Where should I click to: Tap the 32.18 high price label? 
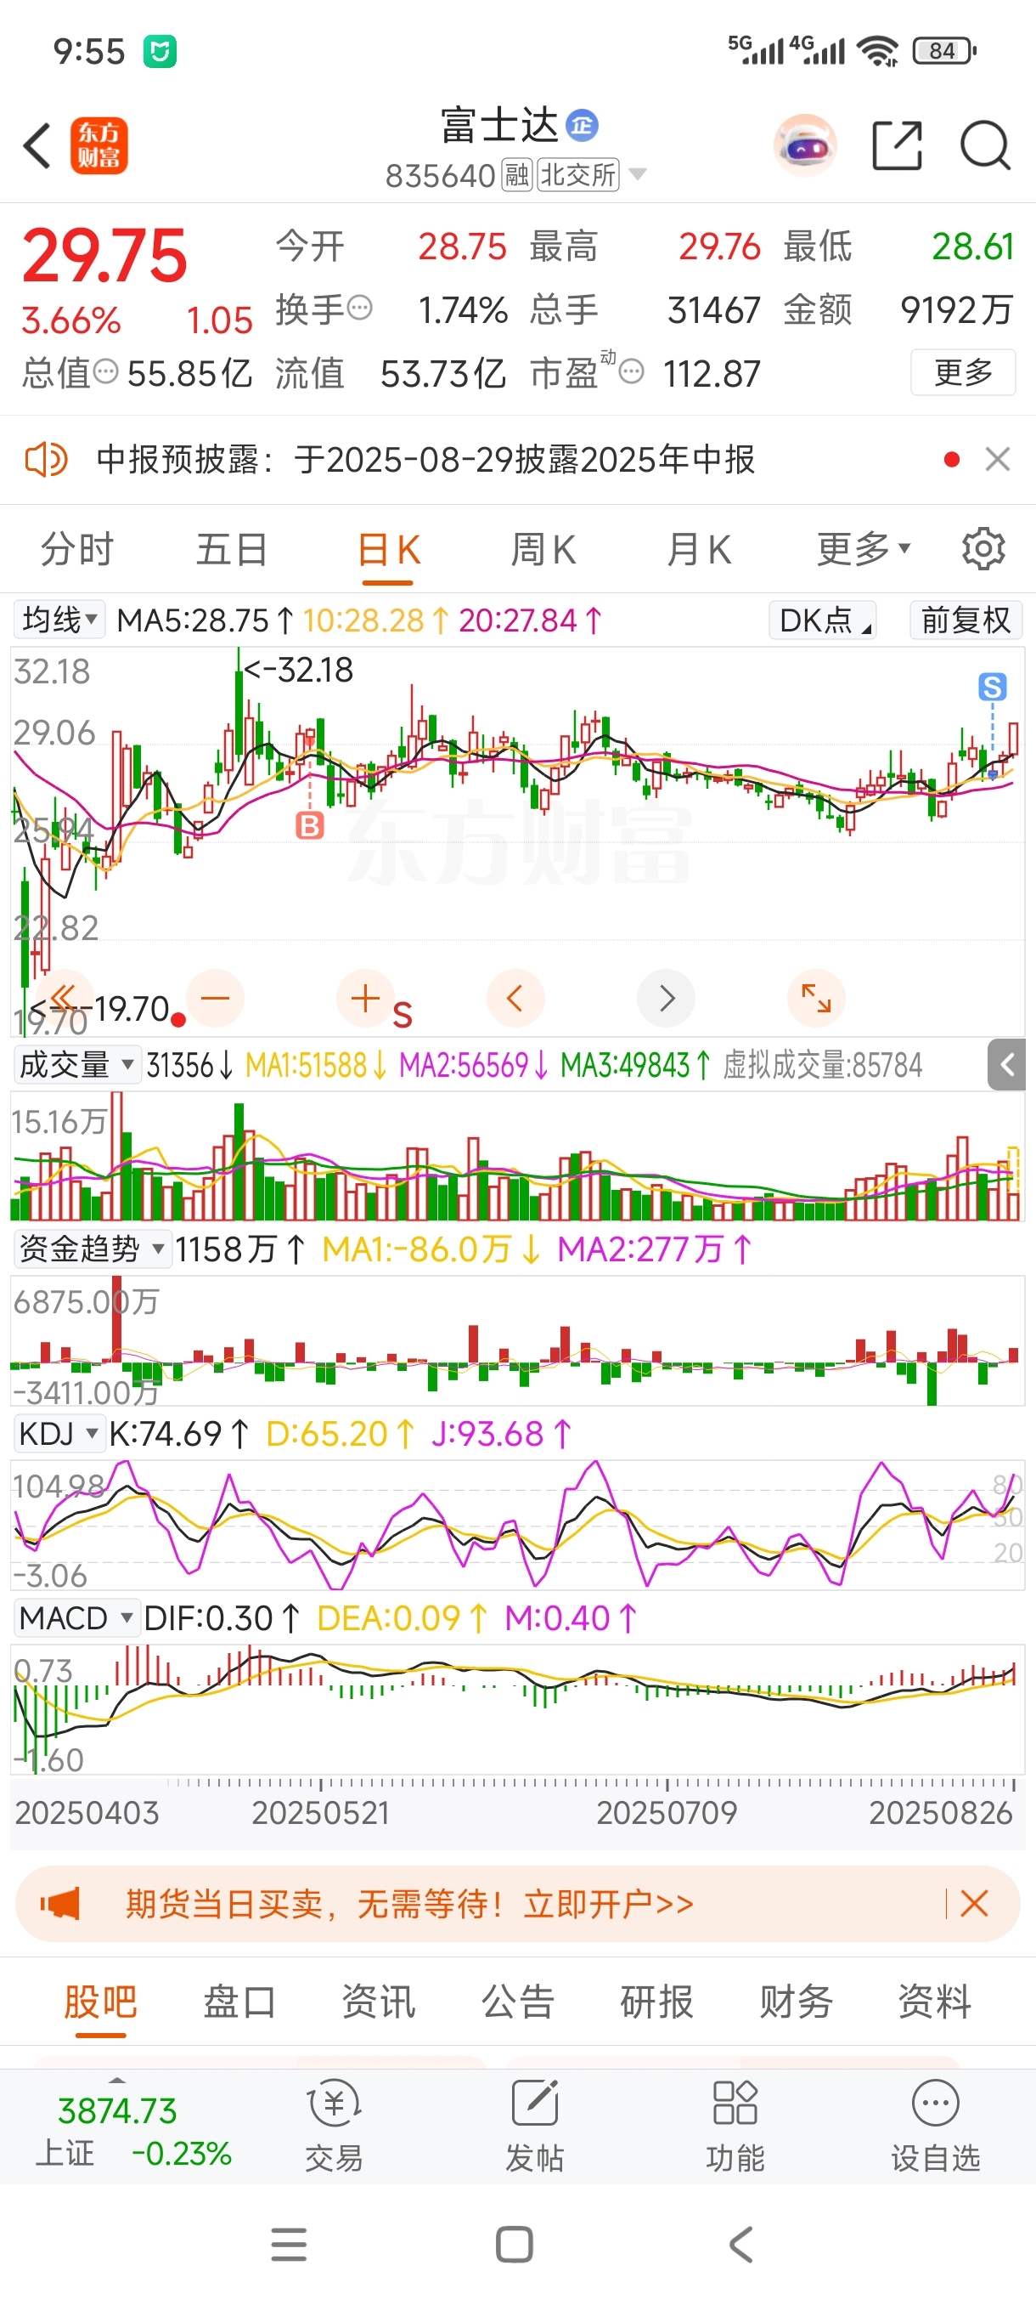(x=301, y=669)
